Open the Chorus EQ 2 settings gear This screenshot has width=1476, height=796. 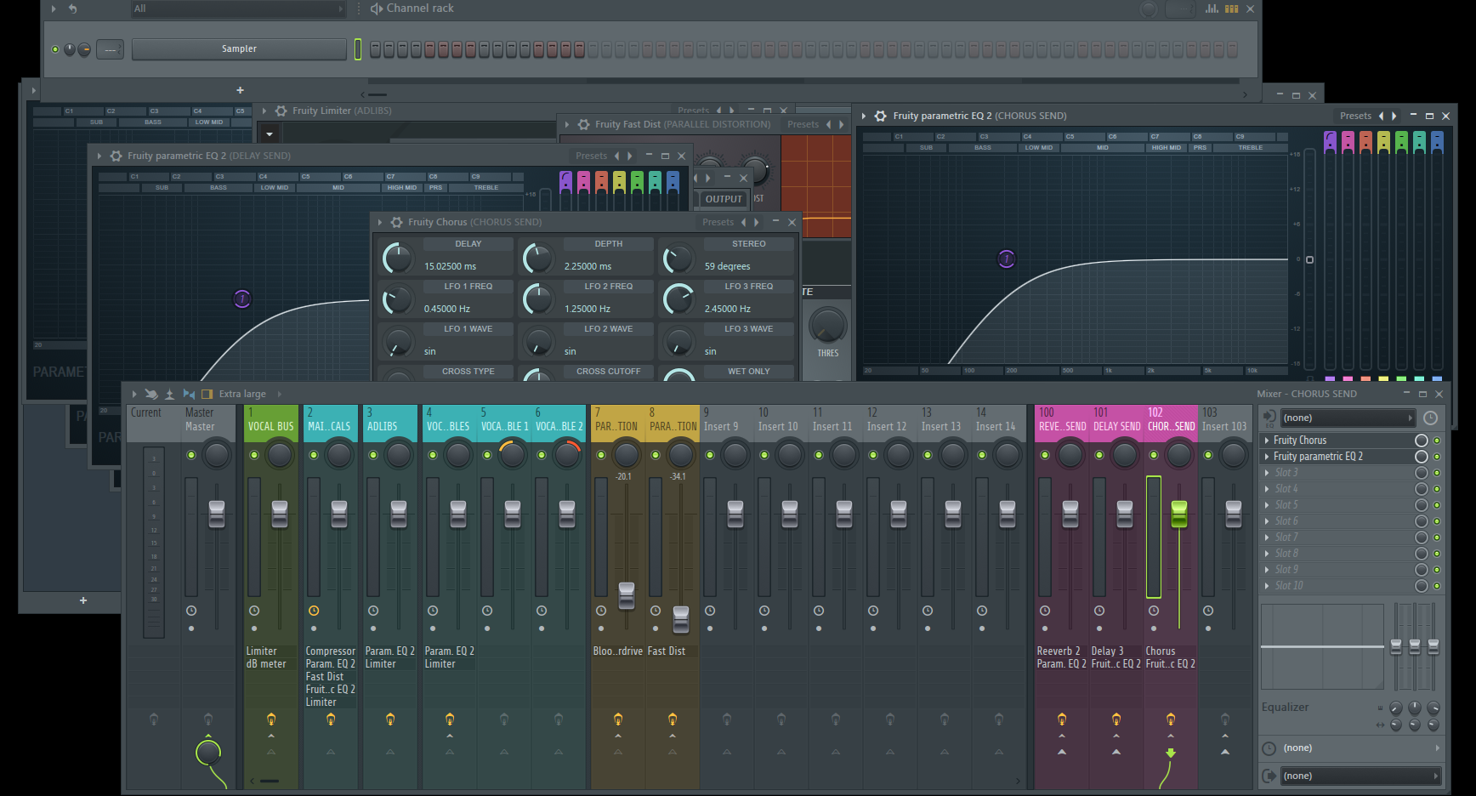(881, 116)
